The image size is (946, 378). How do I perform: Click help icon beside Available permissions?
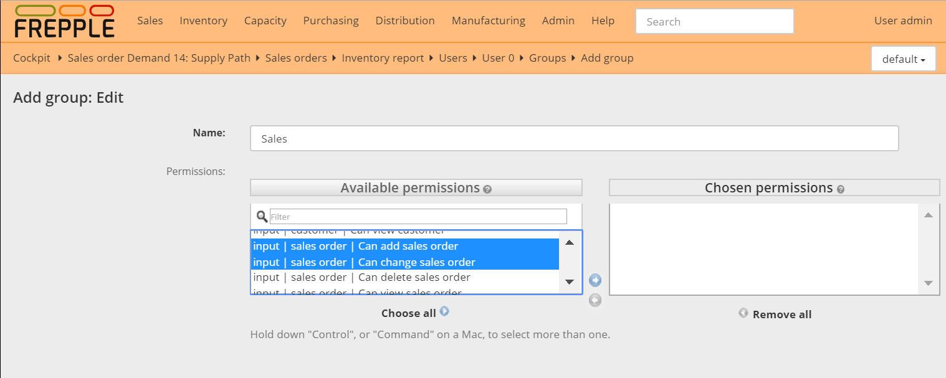tap(487, 189)
